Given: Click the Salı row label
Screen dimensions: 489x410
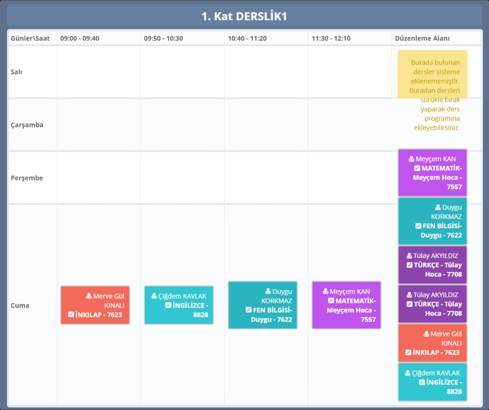Looking at the screenshot, I should coord(17,72).
